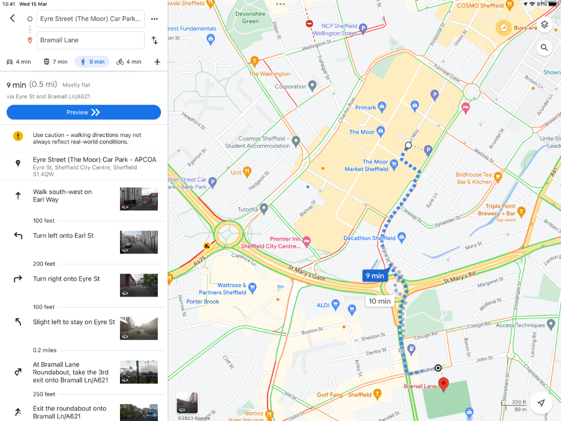This screenshot has height=421, width=561.
Task: Open the map layers button
Action: click(x=544, y=25)
